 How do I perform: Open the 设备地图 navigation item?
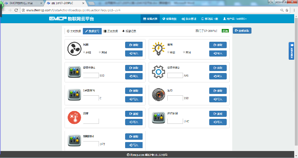pyautogui.click(x=170, y=19)
